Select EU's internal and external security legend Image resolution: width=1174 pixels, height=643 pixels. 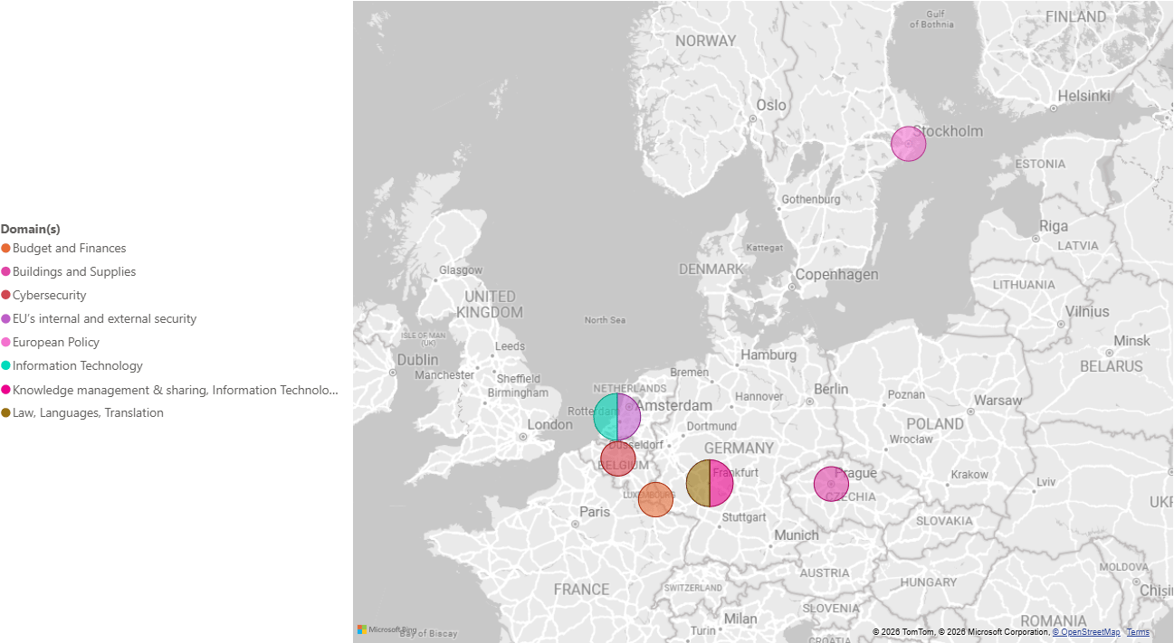pos(99,318)
